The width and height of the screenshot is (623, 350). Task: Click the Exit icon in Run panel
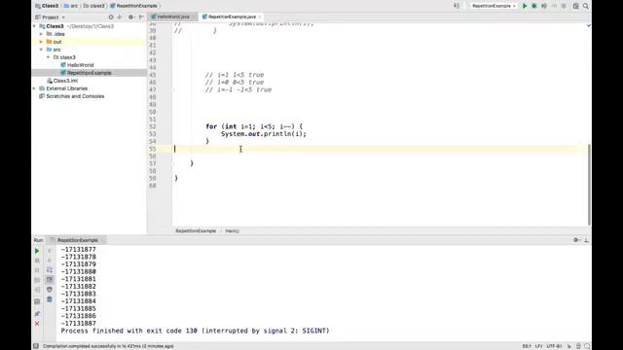coord(37,290)
